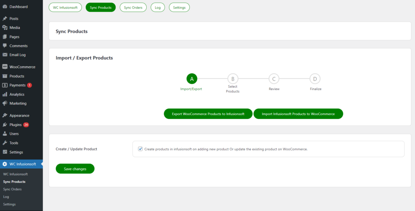Click the checkbox description about infusionsoft products

tap(226, 149)
